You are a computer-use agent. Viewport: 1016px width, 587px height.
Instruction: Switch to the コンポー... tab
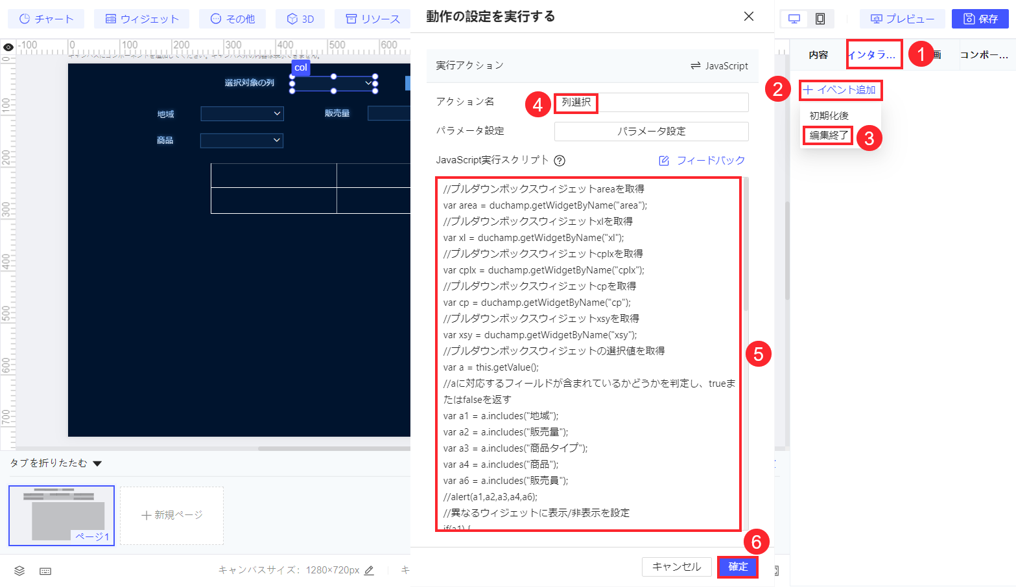pyautogui.click(x=984, y=55)
